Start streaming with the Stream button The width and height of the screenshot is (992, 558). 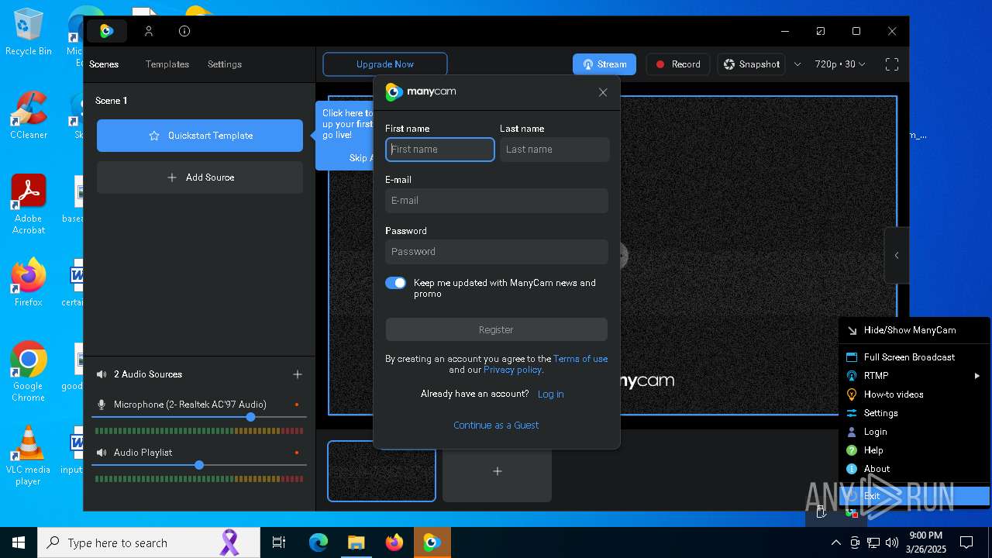click(x=604, y=64)
